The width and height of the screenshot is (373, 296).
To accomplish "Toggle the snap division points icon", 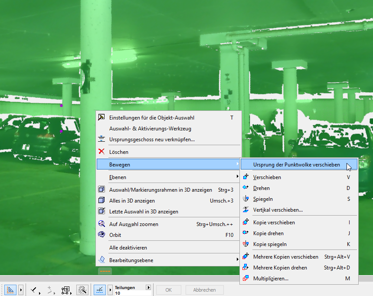I will [x=100, y=290].
